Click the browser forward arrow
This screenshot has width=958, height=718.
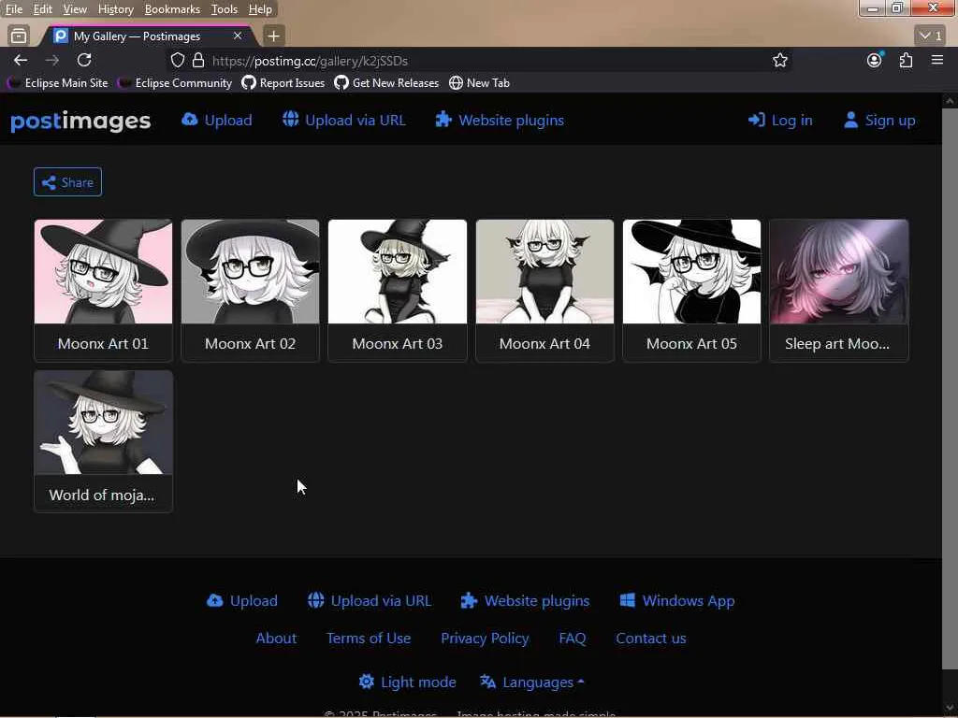tap(52, 61)
